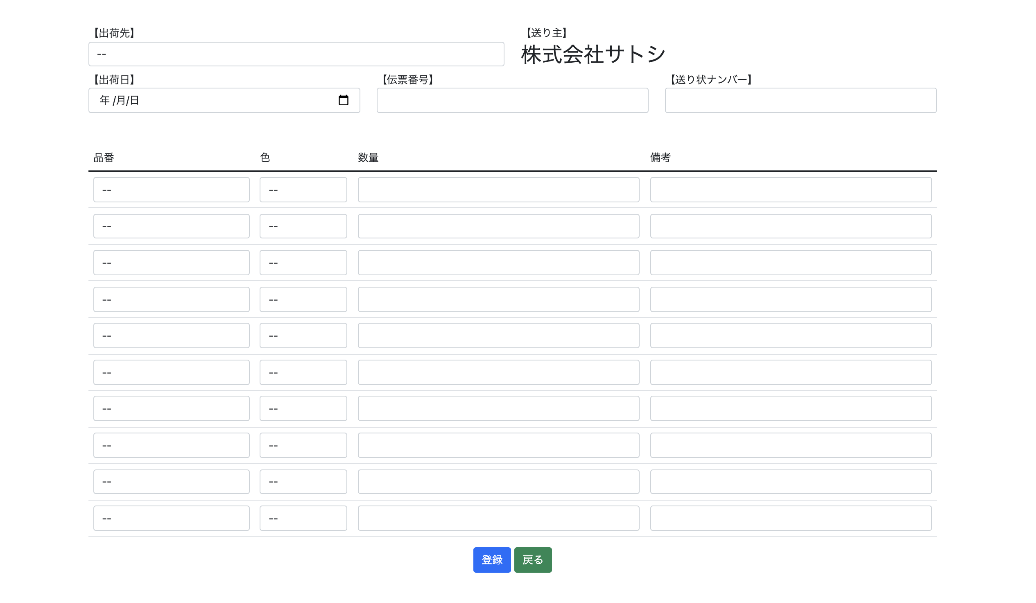The width and height of the screenshot is (1036, 603).
Task: Open the 品番 dropdown in row 4
Action: [172, 299]
